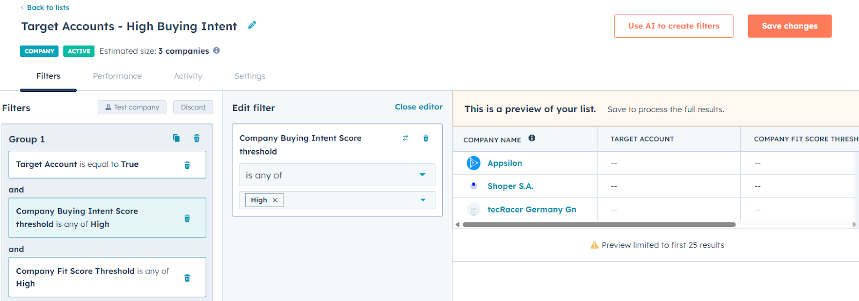Viewport: 859px width, 301px height.
Task: Click the Shoper S.A. company logo
Action: [474, 186]
